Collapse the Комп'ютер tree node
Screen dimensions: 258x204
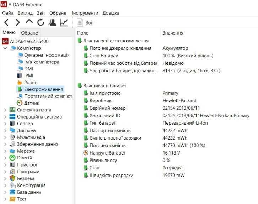(x=5, y=48)
